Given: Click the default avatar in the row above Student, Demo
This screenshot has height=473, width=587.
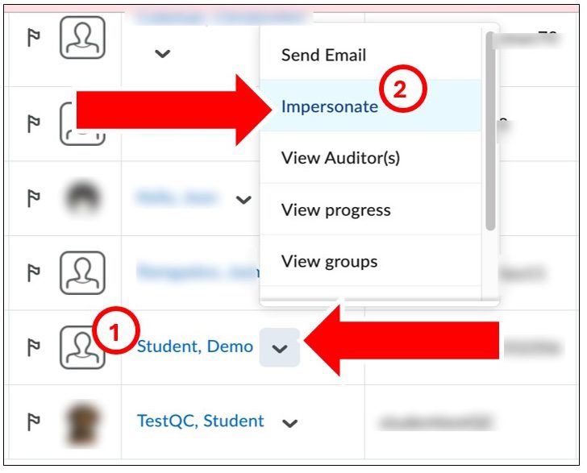Looking at the screenshot, I should [82, 273].
